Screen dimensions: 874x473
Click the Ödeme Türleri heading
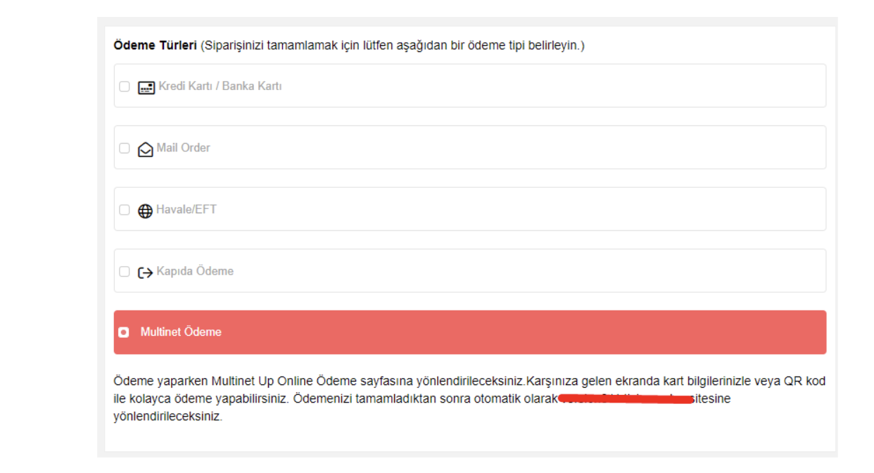(x=155, y=46)
